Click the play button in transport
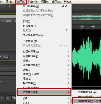101x104 pixels. point(2,98)
